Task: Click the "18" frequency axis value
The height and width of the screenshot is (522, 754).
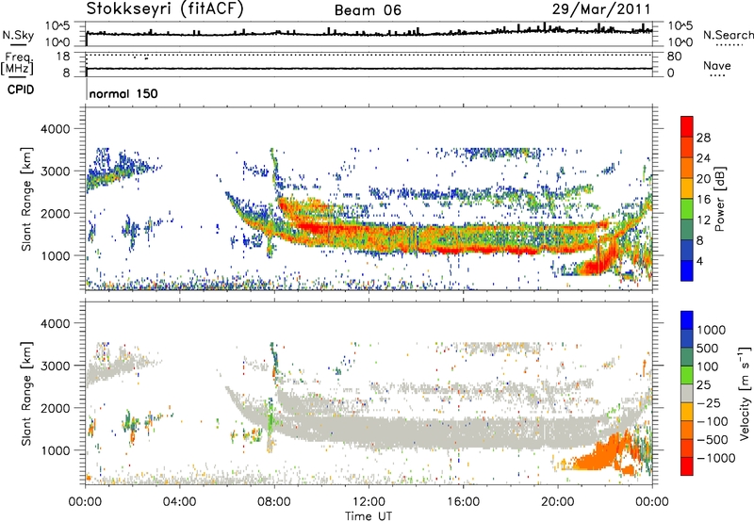Action: click(62, 57)
